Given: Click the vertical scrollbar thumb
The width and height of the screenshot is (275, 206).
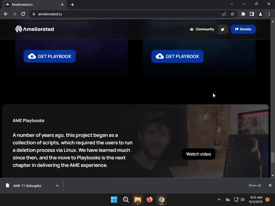Looking at the screenshot, I should (x=273, y=158).
